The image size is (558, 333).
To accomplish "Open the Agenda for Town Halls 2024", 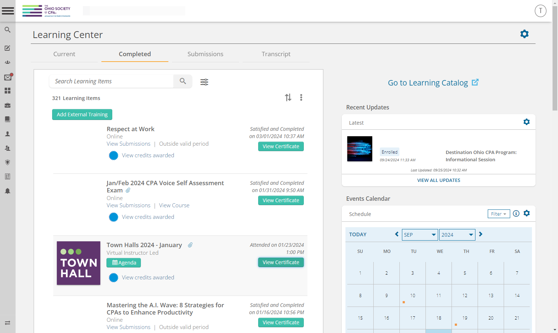I will tap(123, 263).
